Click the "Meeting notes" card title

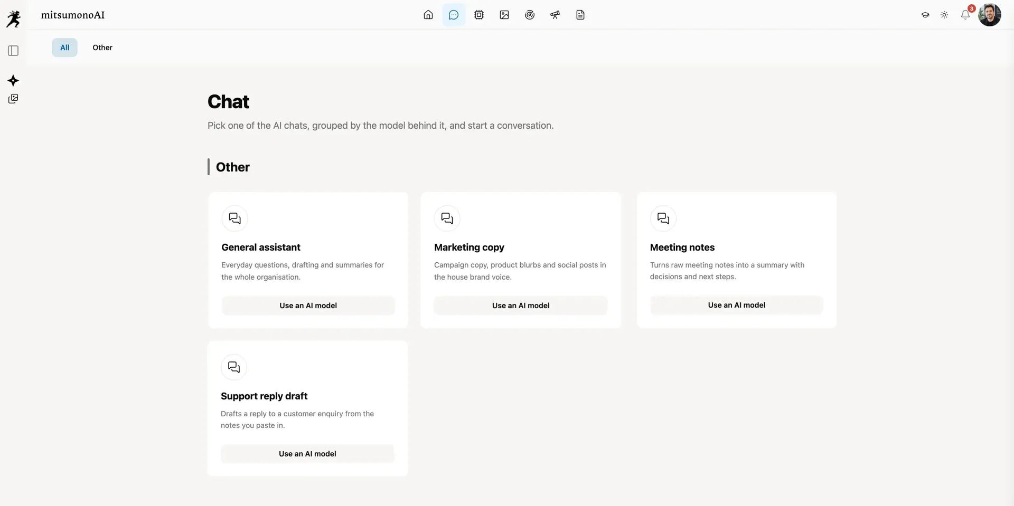[682, 247]
